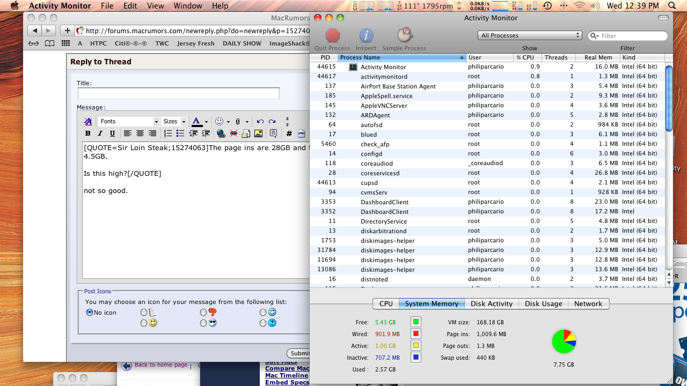Screen dimensions: 687x386
Task: Click the Time Machine menu bar icon
Action: pos(547,6)
